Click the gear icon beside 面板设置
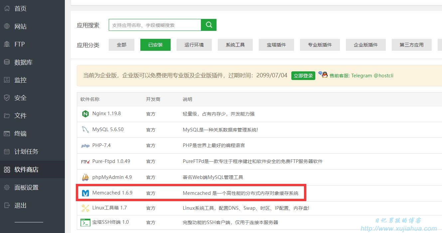Screen dimensions: 442x233 (x=7, y=188)
